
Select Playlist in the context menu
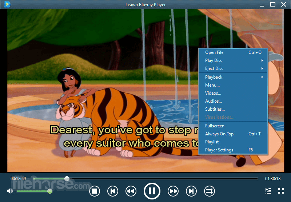pyautogui.click(x=233, y=142)
